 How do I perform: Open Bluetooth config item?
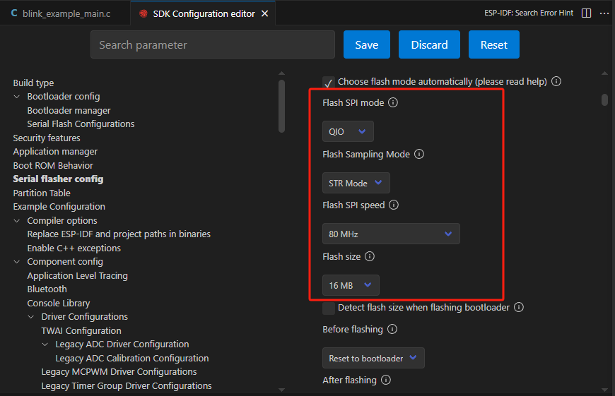47,289
